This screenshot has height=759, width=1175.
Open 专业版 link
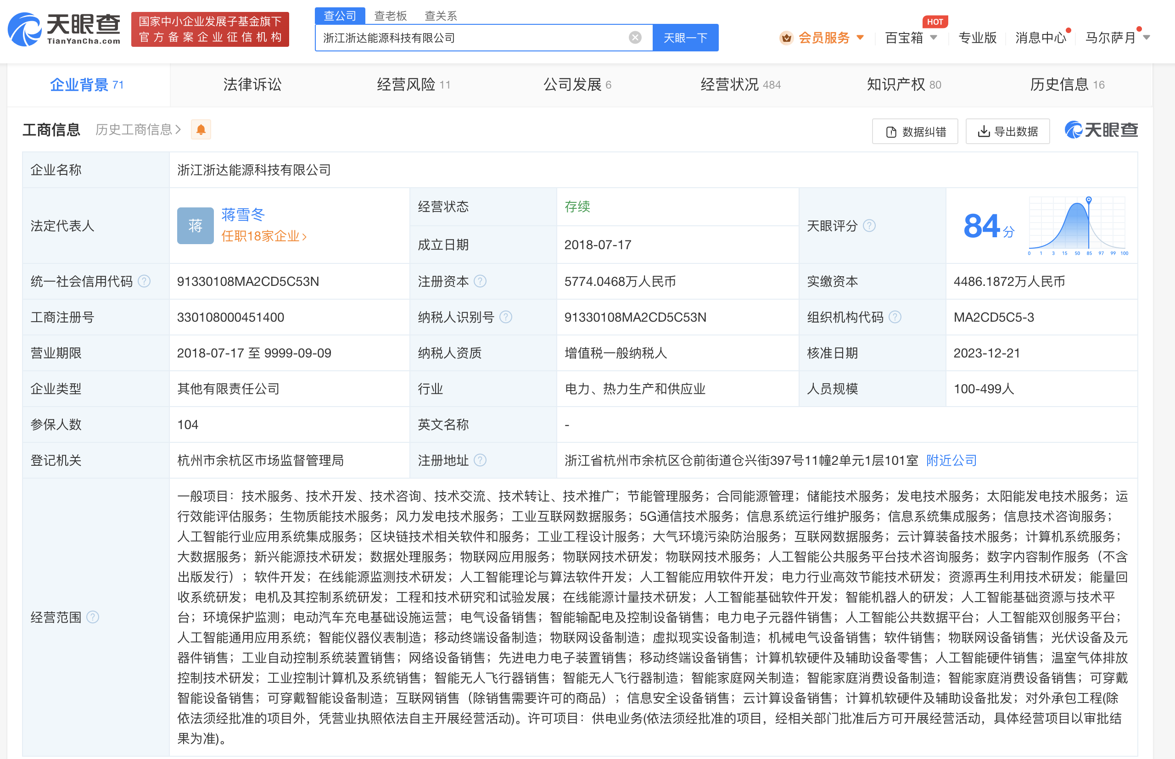coord(977,38)
